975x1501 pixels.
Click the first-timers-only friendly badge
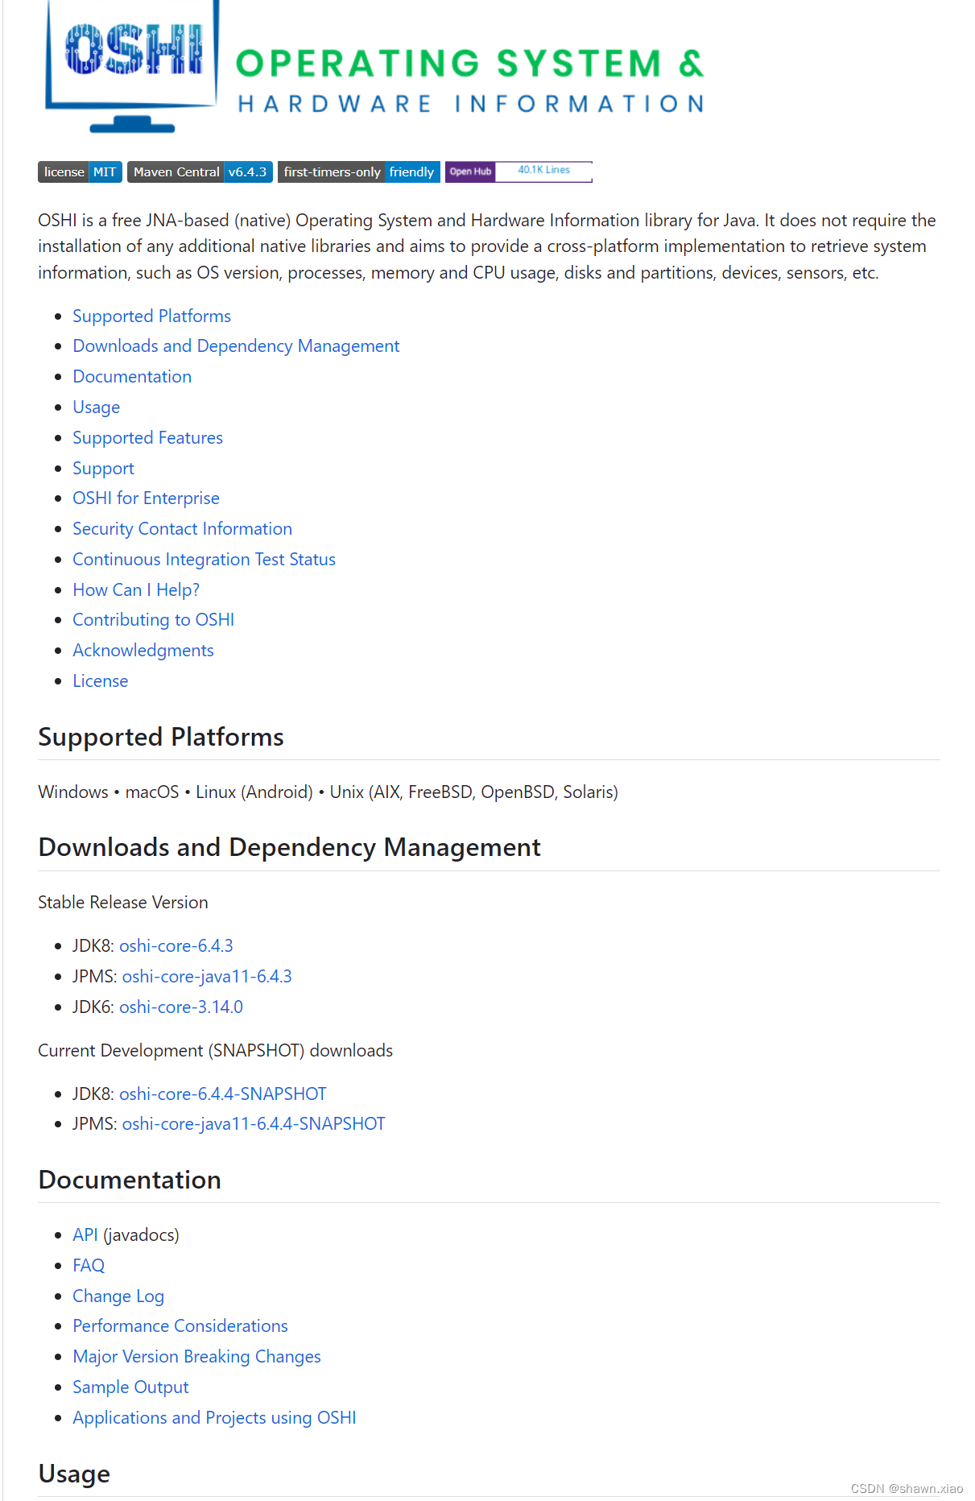click(x=358, y=172)
